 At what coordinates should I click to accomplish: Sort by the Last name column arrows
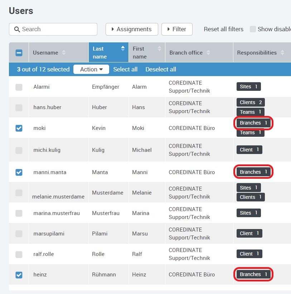coord(123,48)
